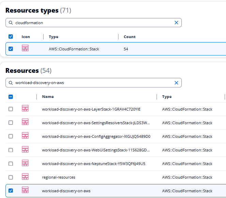
Task: Click the Type cell of regional-resources row
Action: tap(187, 177)
